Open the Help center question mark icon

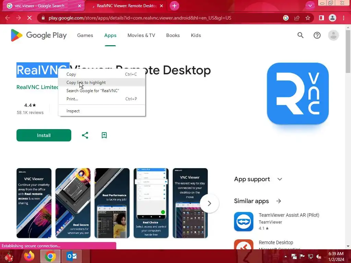tap(317, 35)
